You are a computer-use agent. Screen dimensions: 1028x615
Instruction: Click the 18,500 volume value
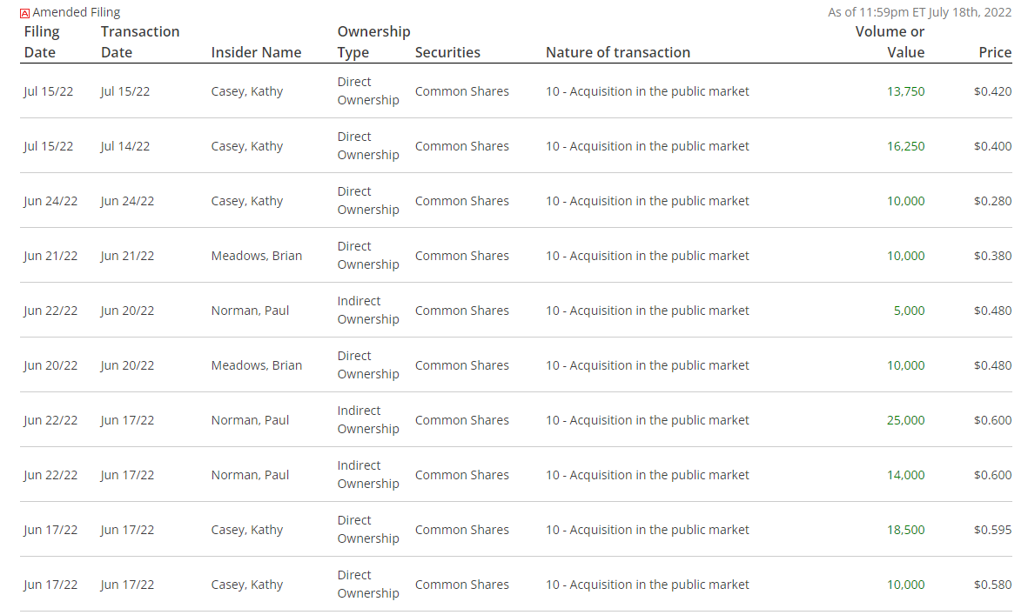tap(905, 530)
